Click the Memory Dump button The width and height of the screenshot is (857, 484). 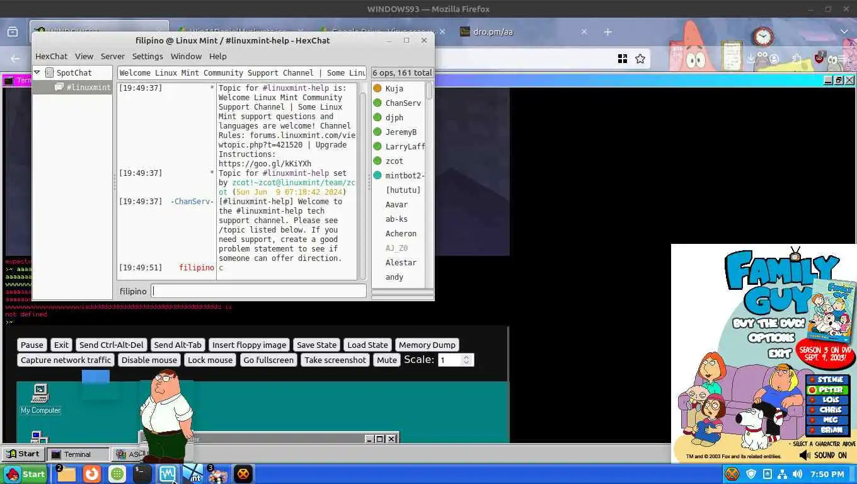[x=427, y=345]
